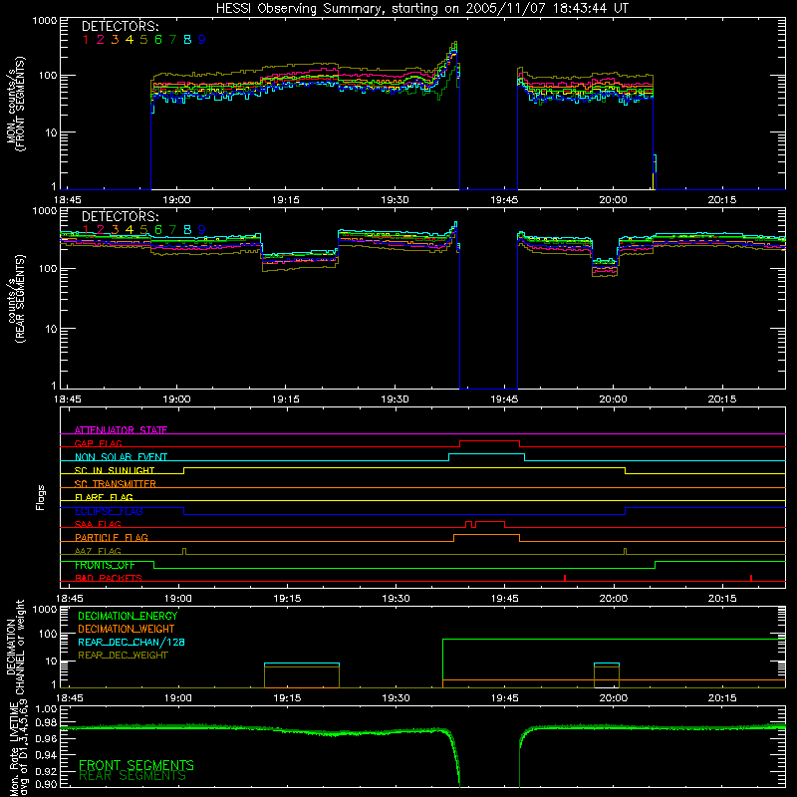Click the BAD_PACKETS red marker near 20:19
The image size is (797, 797).
[751, 578]
